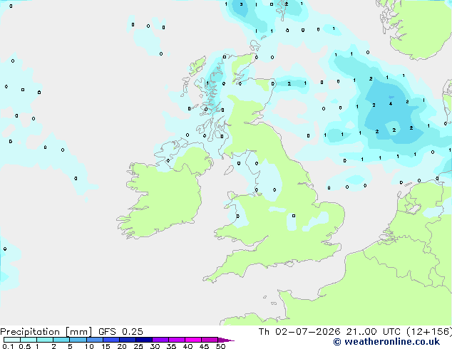The image size is (452, 349).
Task: Click the weatheronline.co.uk copyright link
Action: pyautogui.click(x=386, y=342)
